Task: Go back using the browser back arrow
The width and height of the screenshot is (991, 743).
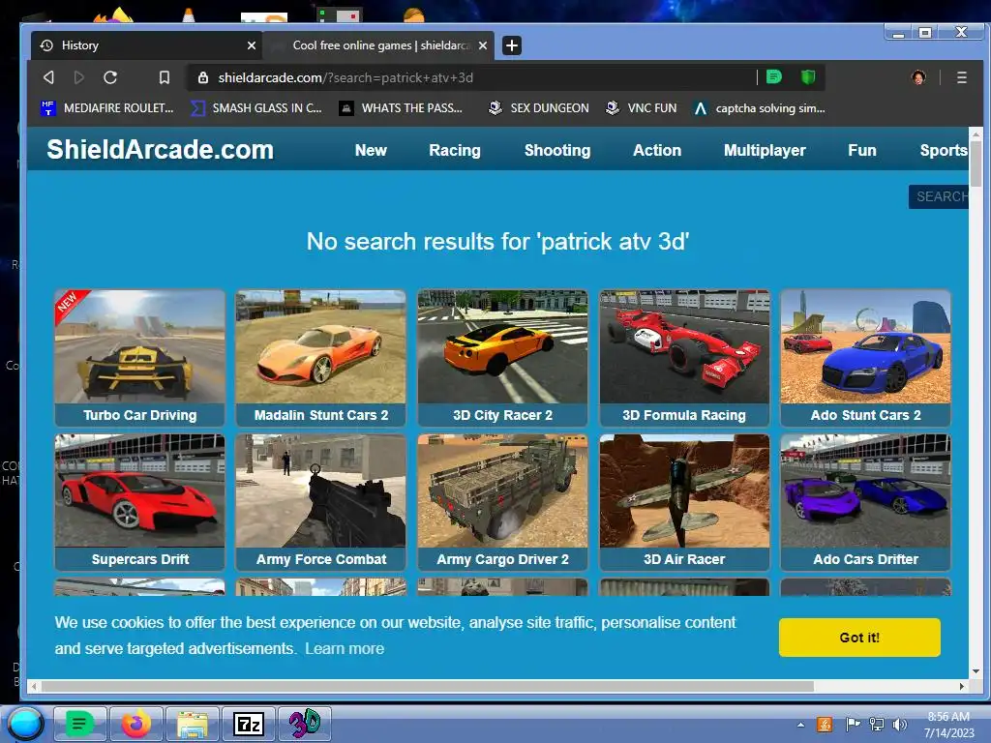Action: tap(48, 77)
